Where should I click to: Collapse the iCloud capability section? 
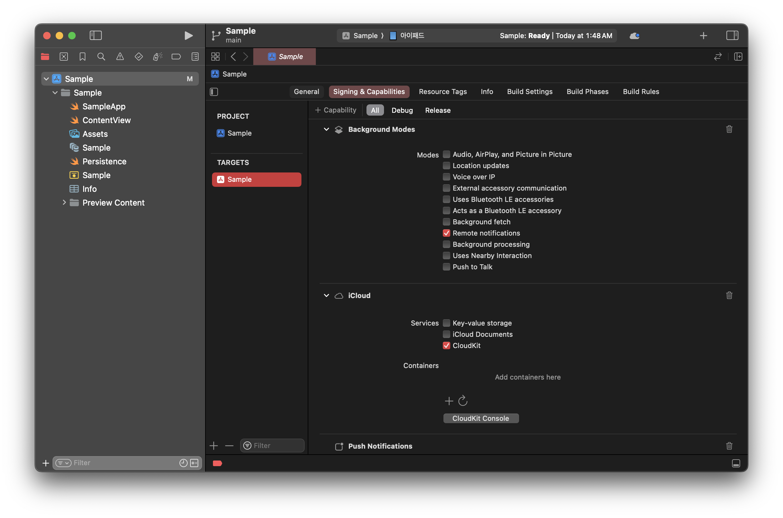[x=326, y=295]
